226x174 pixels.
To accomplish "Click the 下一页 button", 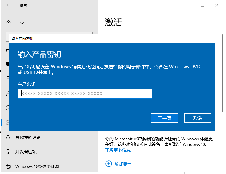I will click(164, 118).
